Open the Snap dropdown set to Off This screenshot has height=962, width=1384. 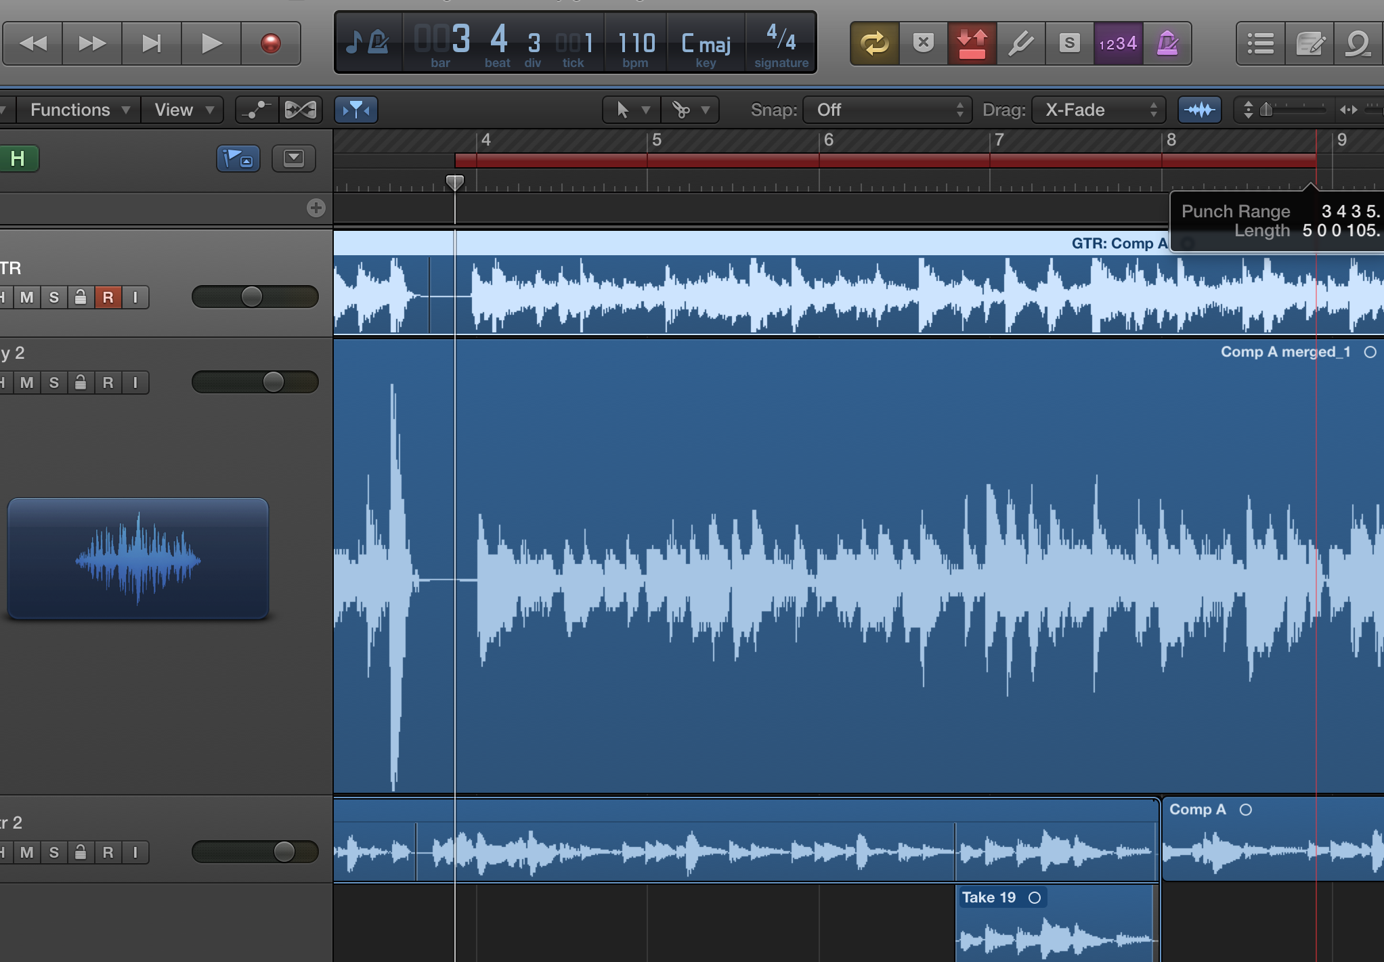(x=887, y=110)
